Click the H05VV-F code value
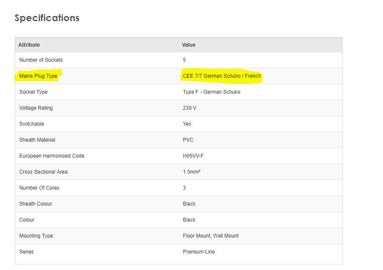 pyautogui.click(x=193, y=156)
